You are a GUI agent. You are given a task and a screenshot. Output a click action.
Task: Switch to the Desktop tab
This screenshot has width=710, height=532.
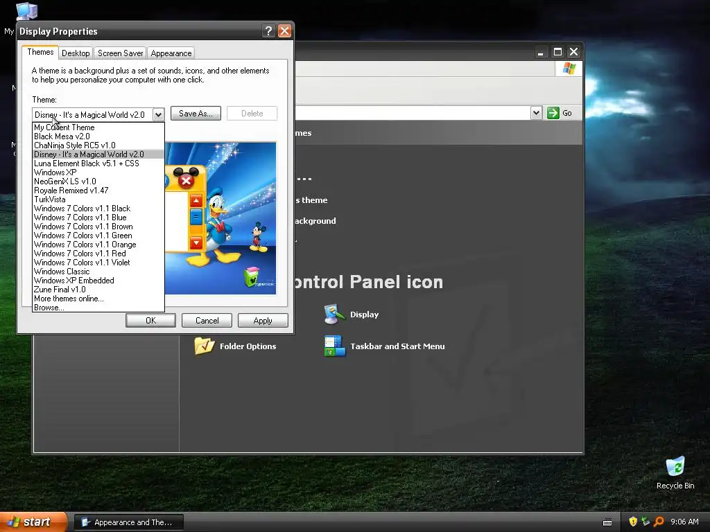tap(76, 53)
